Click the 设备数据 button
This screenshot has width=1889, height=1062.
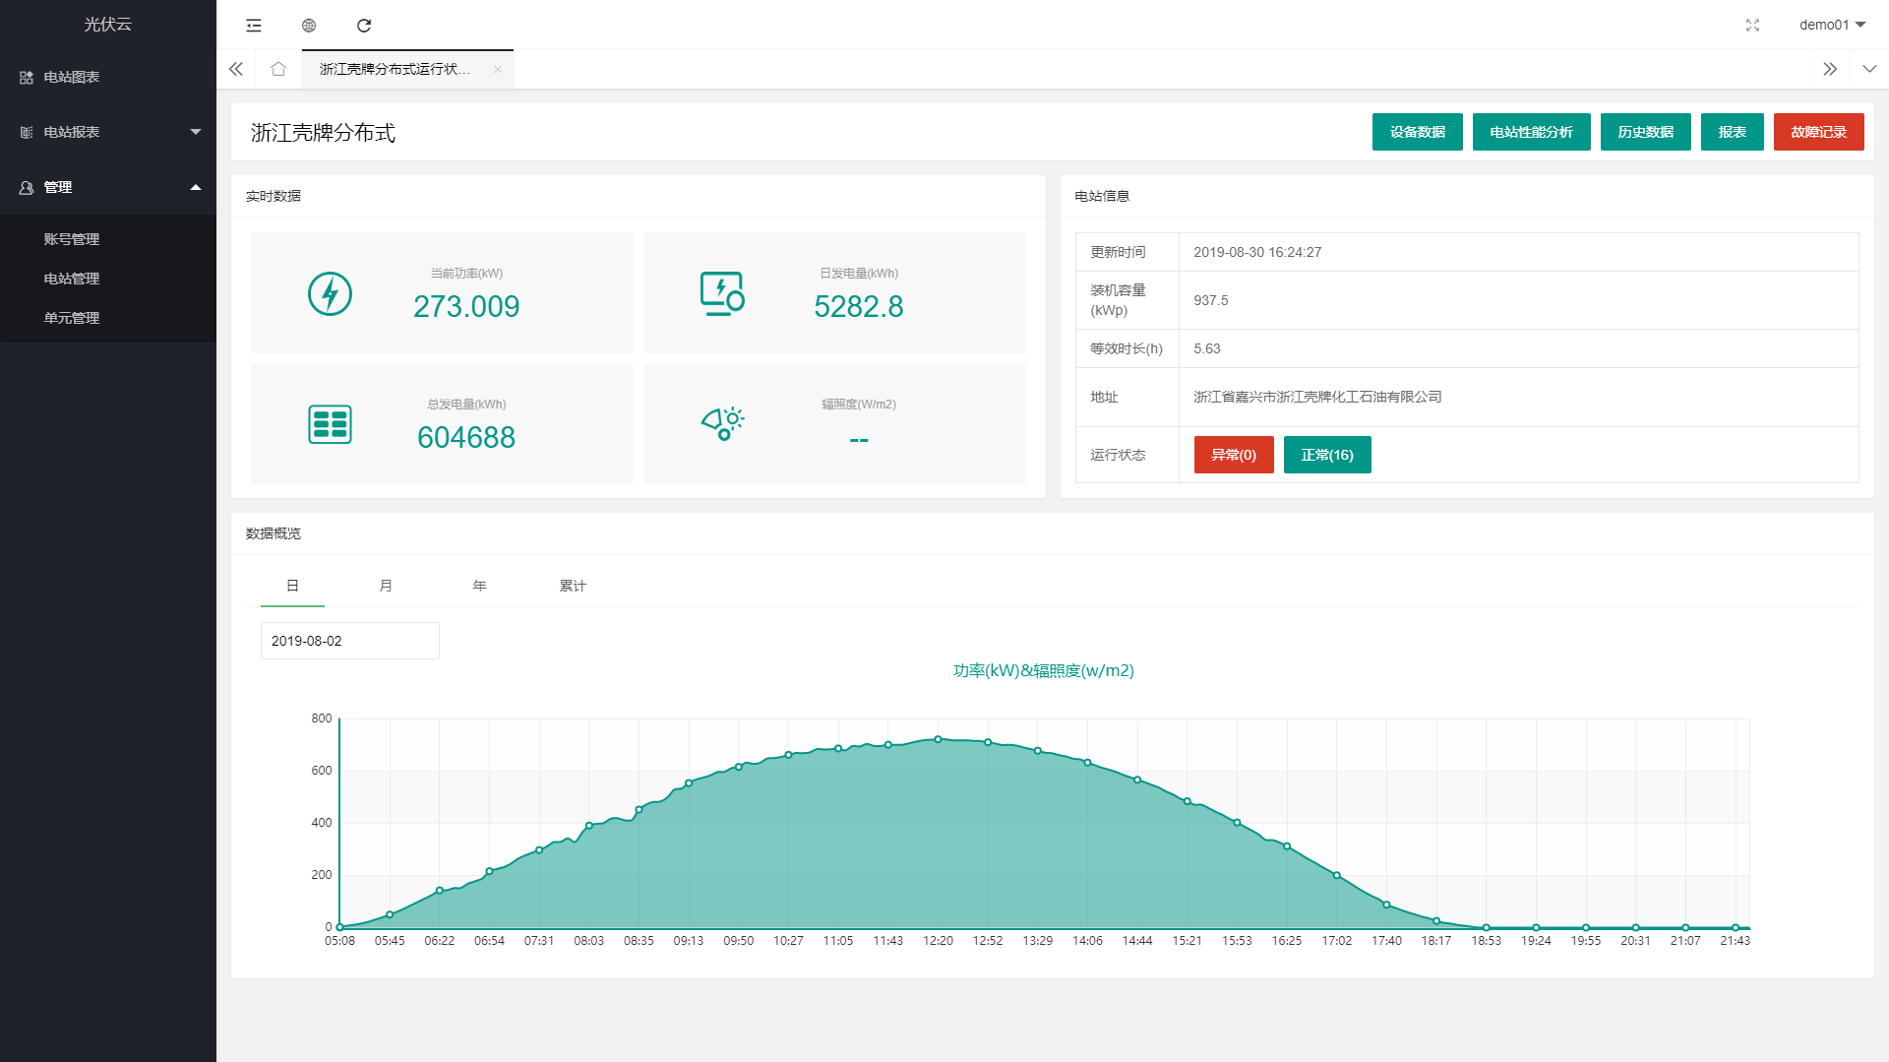coord(1417,132)
